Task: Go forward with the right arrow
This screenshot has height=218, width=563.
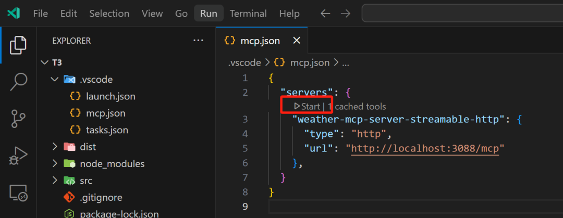Action: coord(346,14)
